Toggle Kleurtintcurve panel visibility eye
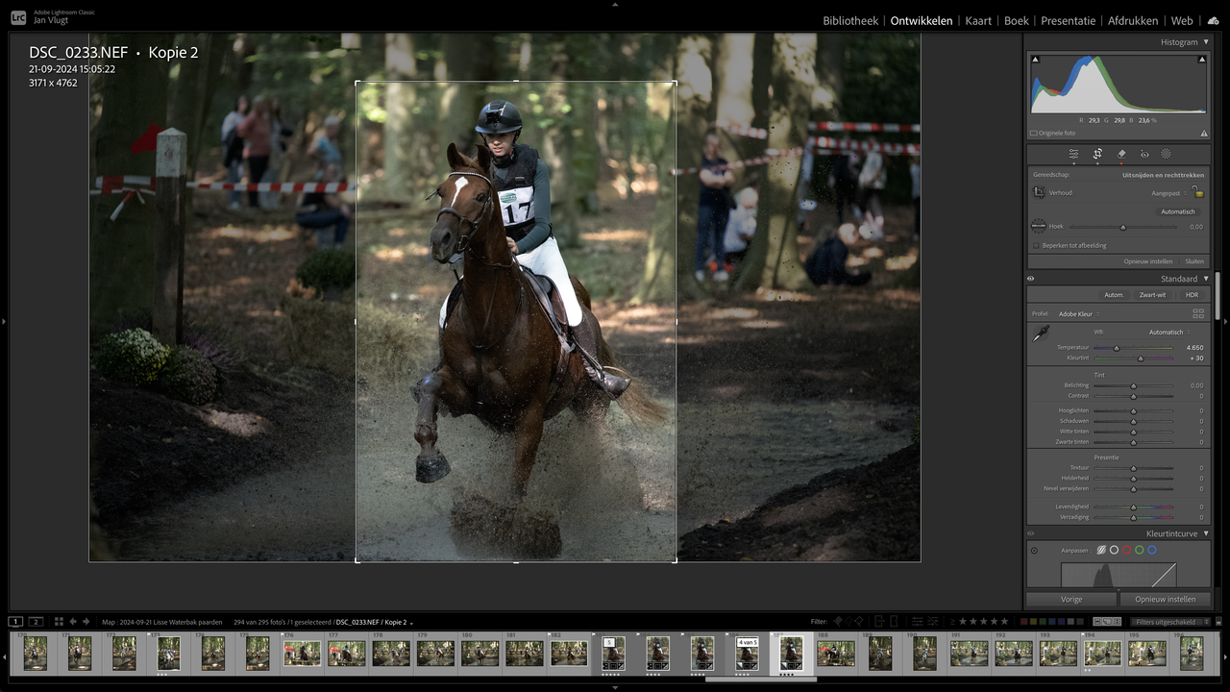The width and height of the screenshot is (1230, 692). click(x=1031, y=533)
